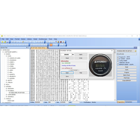140x140 pixels.
Task: Click the Save floppy disk toolbar icon
Action: [8, 42]
